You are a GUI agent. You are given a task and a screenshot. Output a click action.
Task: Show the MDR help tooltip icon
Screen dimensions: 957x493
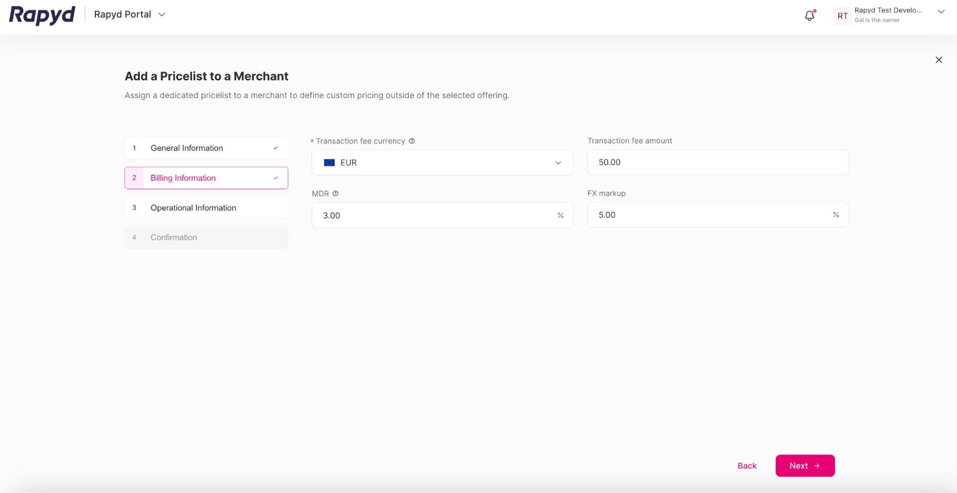coord(336,193)
